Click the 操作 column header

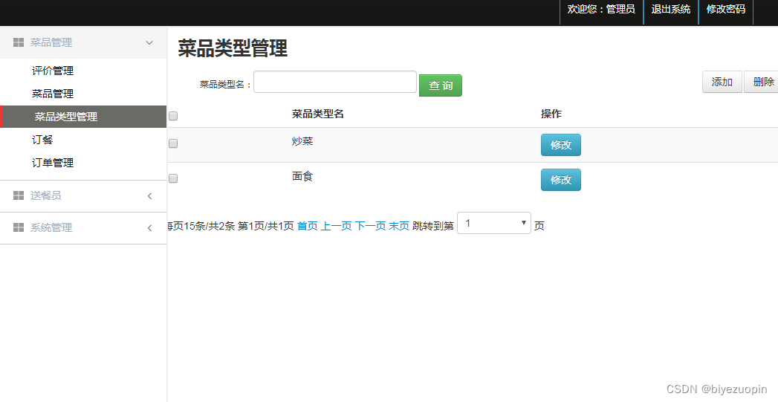click(551, 114)
